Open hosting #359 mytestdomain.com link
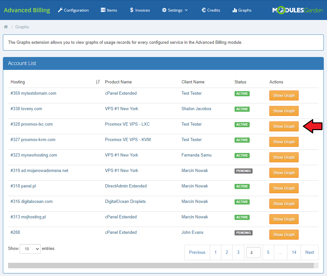Screen dimensions: 327x276 tap(34, 93)
